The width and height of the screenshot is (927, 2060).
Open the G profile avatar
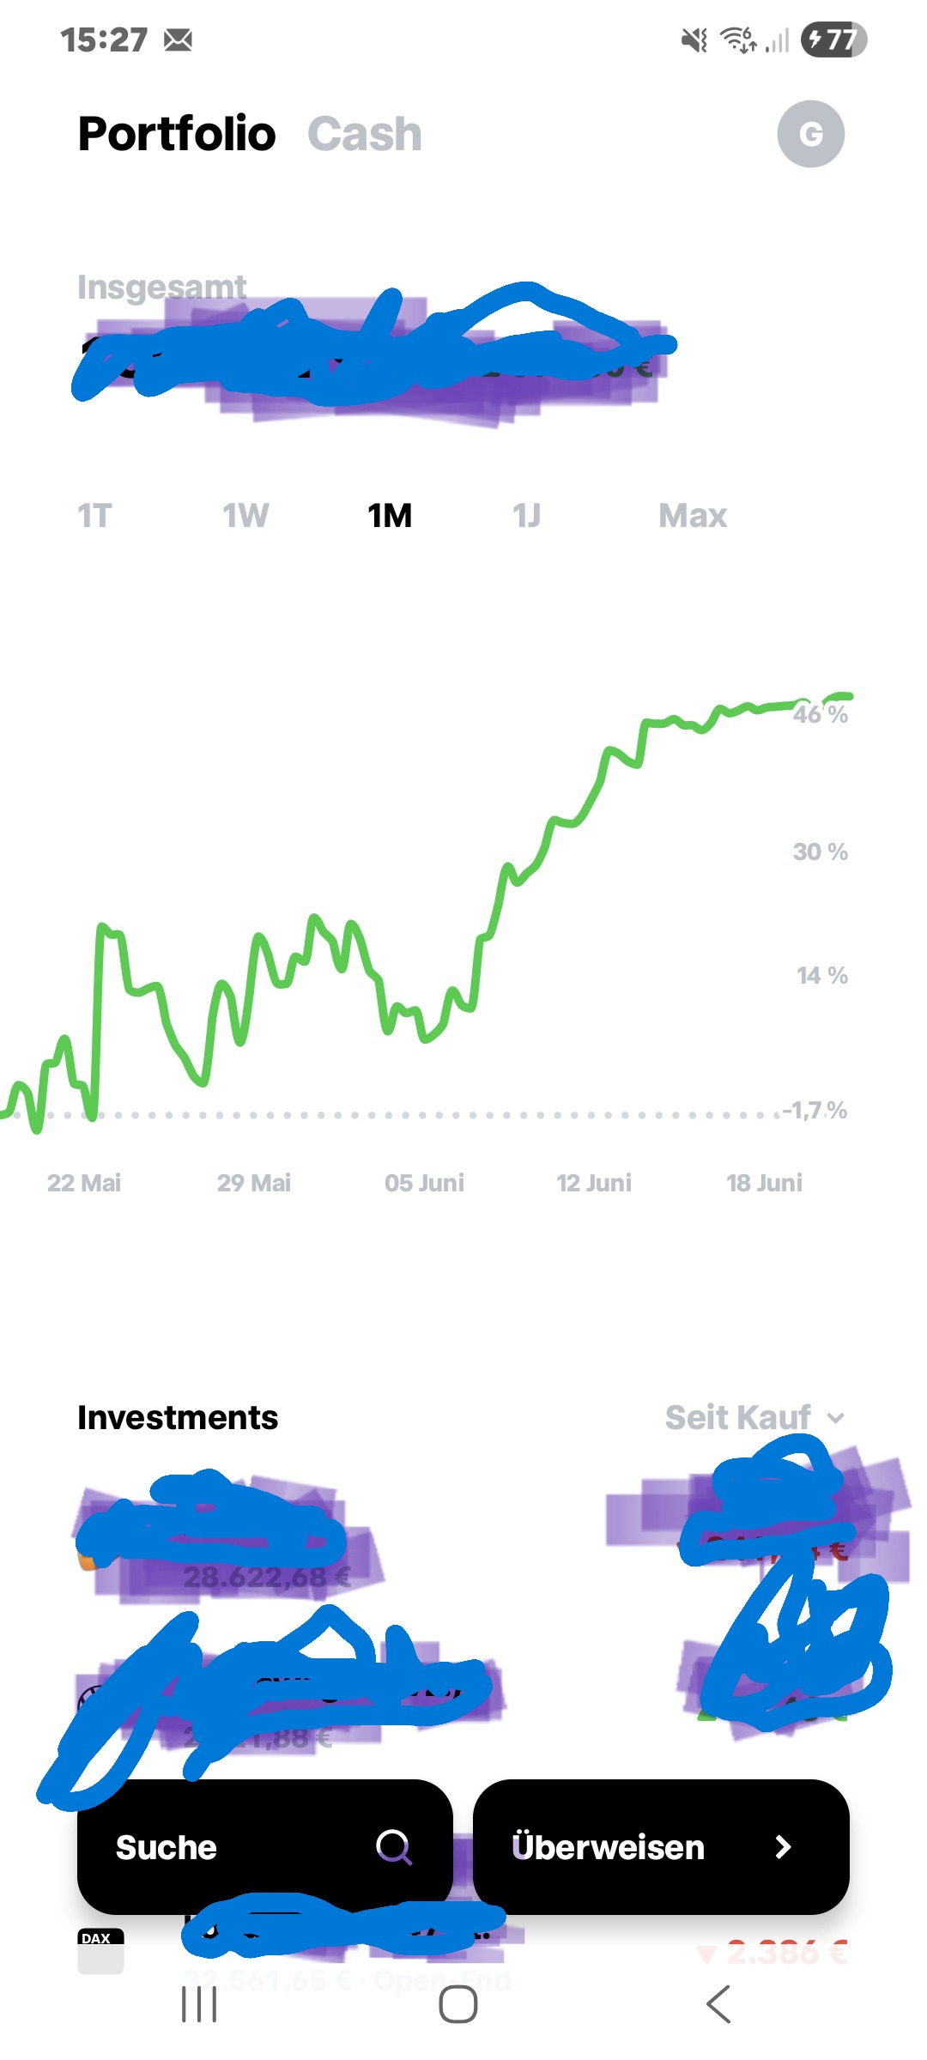(x=810, y=134)
